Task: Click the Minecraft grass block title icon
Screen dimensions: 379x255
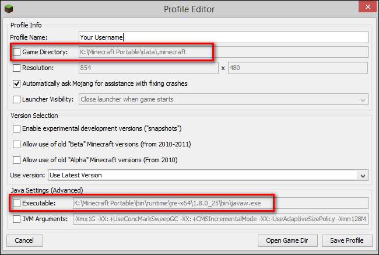Action: point(9,8)
